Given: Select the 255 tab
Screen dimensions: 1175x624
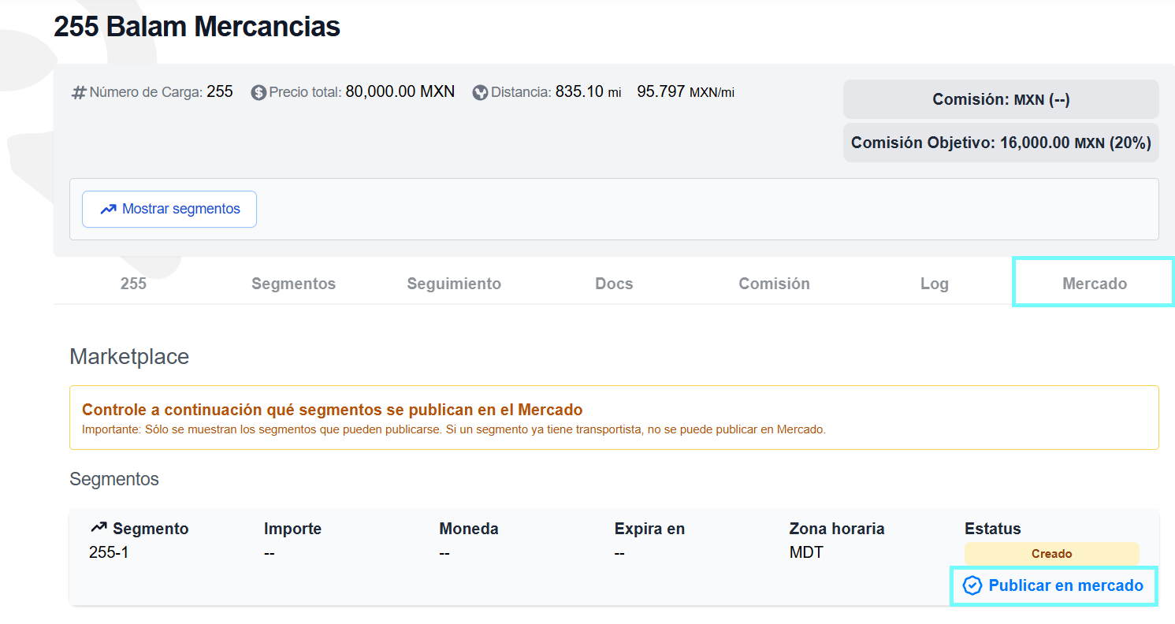Looking at the screenshot, I should 133,284.
